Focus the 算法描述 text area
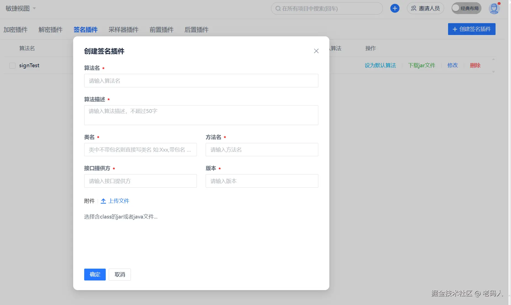 [201, 115]
